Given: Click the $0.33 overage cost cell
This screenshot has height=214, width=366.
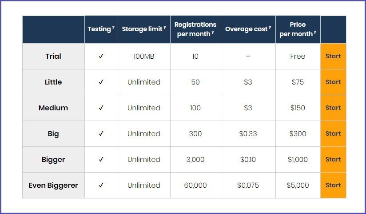Looking at the screenshot, I should 248,133.
